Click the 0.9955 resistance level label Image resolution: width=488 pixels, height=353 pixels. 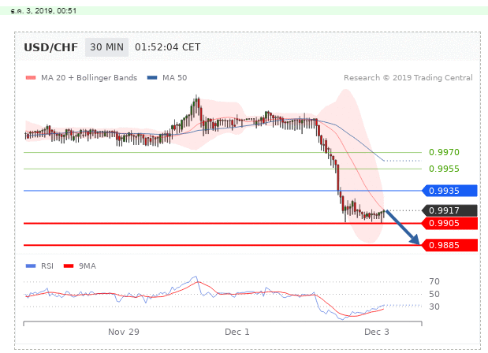click(x=444, y=169)
